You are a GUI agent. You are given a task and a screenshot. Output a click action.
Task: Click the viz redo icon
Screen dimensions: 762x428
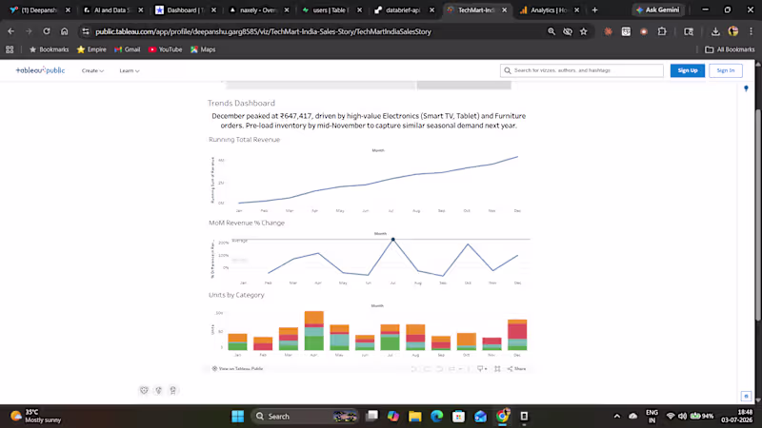coord(427,369)
